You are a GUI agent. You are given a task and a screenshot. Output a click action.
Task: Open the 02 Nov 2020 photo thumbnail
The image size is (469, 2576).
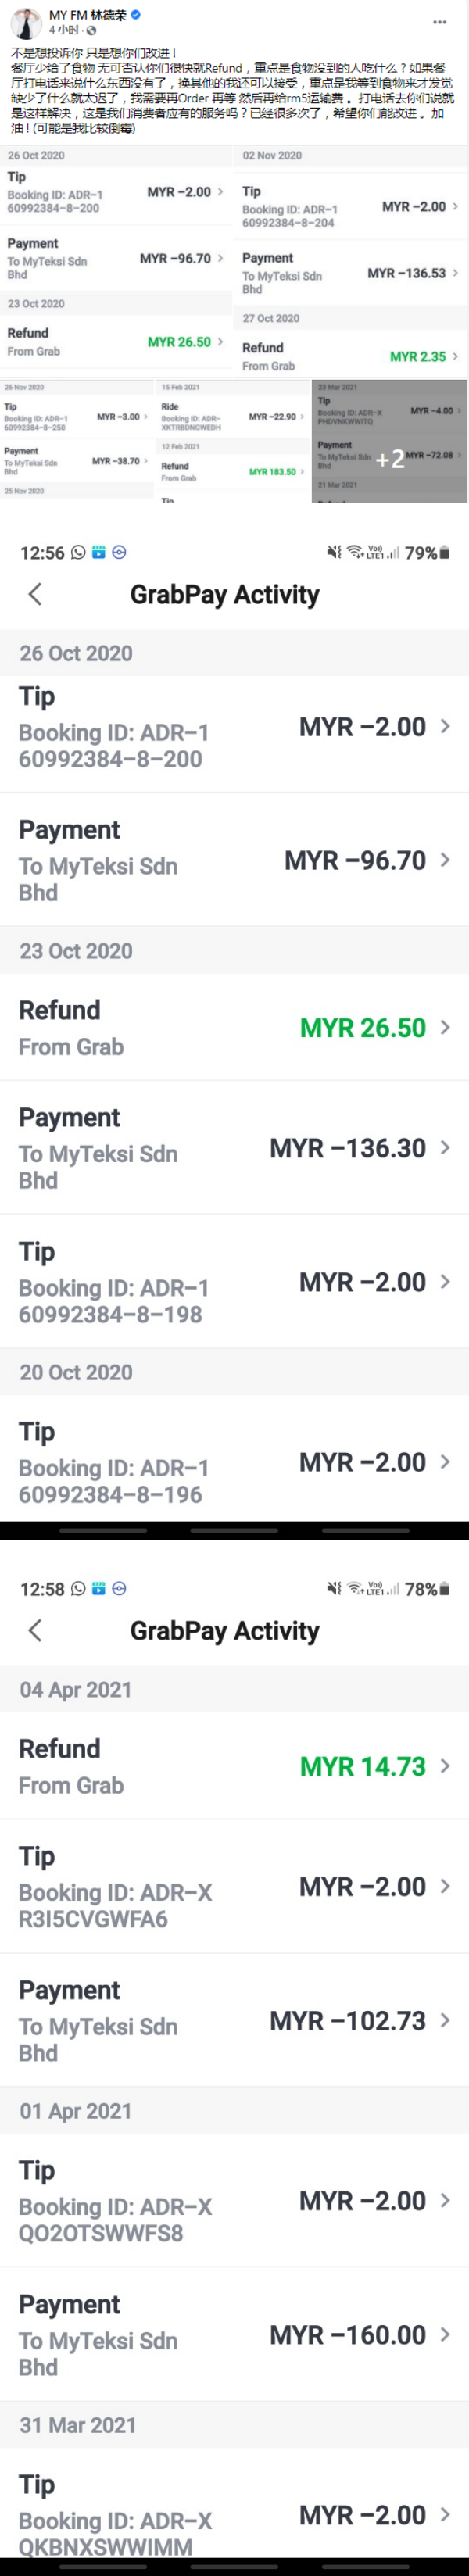[351, 259]
